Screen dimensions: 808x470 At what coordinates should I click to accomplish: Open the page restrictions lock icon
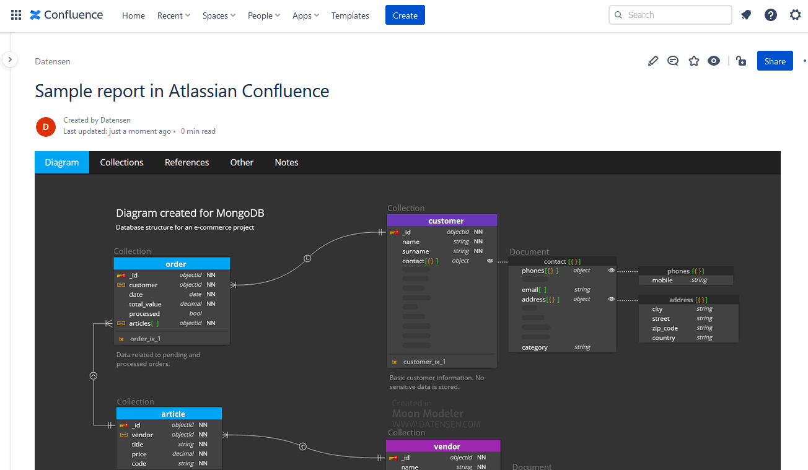pyautogui.click(x=741, y=61)
